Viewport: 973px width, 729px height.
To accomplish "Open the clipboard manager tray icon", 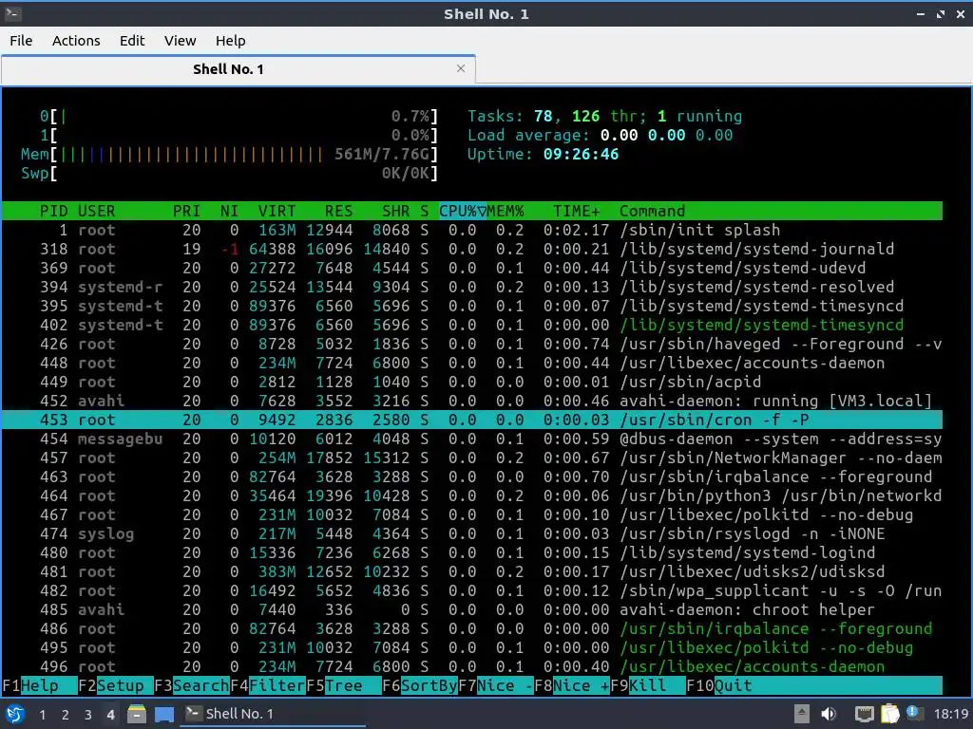I will pyautogui.click(x=889, y=714).
